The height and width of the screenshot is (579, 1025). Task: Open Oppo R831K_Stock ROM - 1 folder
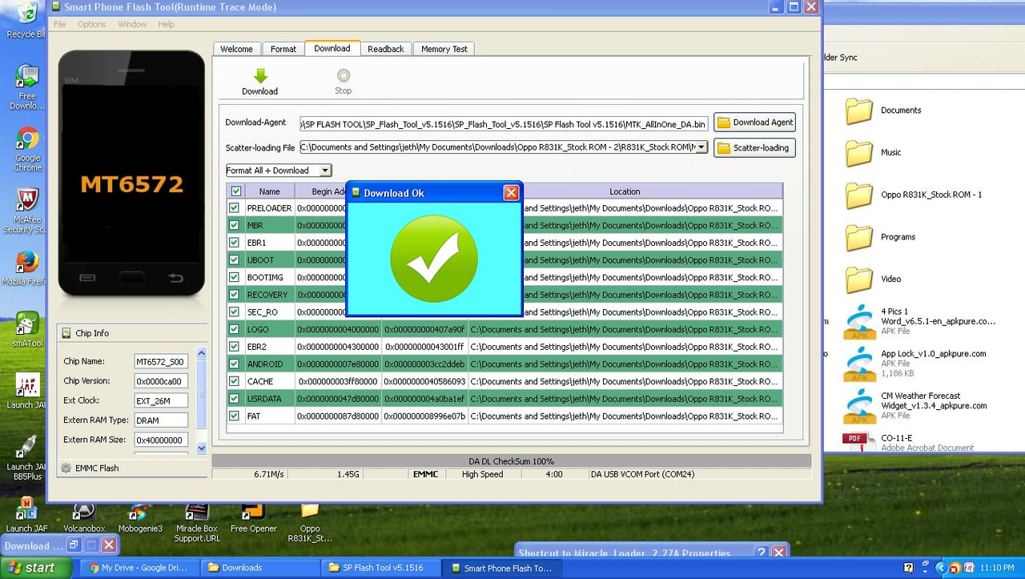click(859, 195)
